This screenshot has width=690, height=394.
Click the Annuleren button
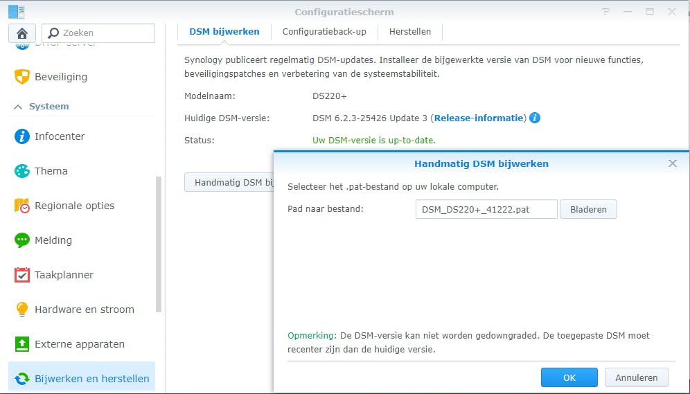[x=637, y=378]
